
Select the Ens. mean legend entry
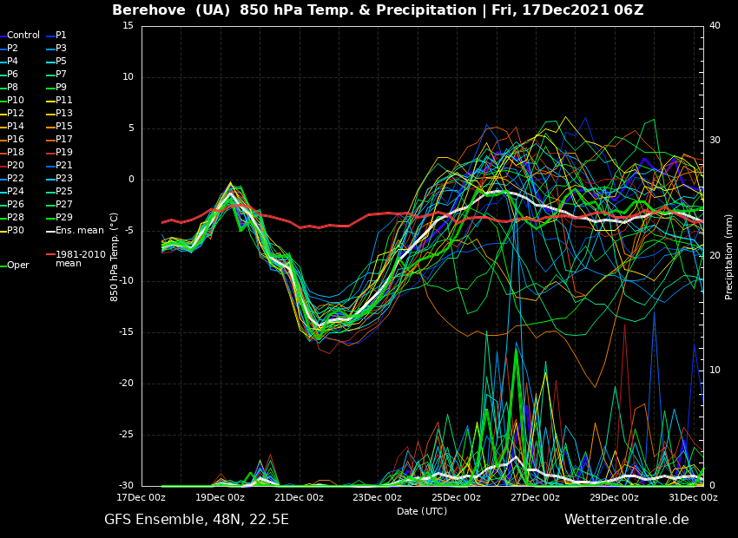click(x=79, y=231)
